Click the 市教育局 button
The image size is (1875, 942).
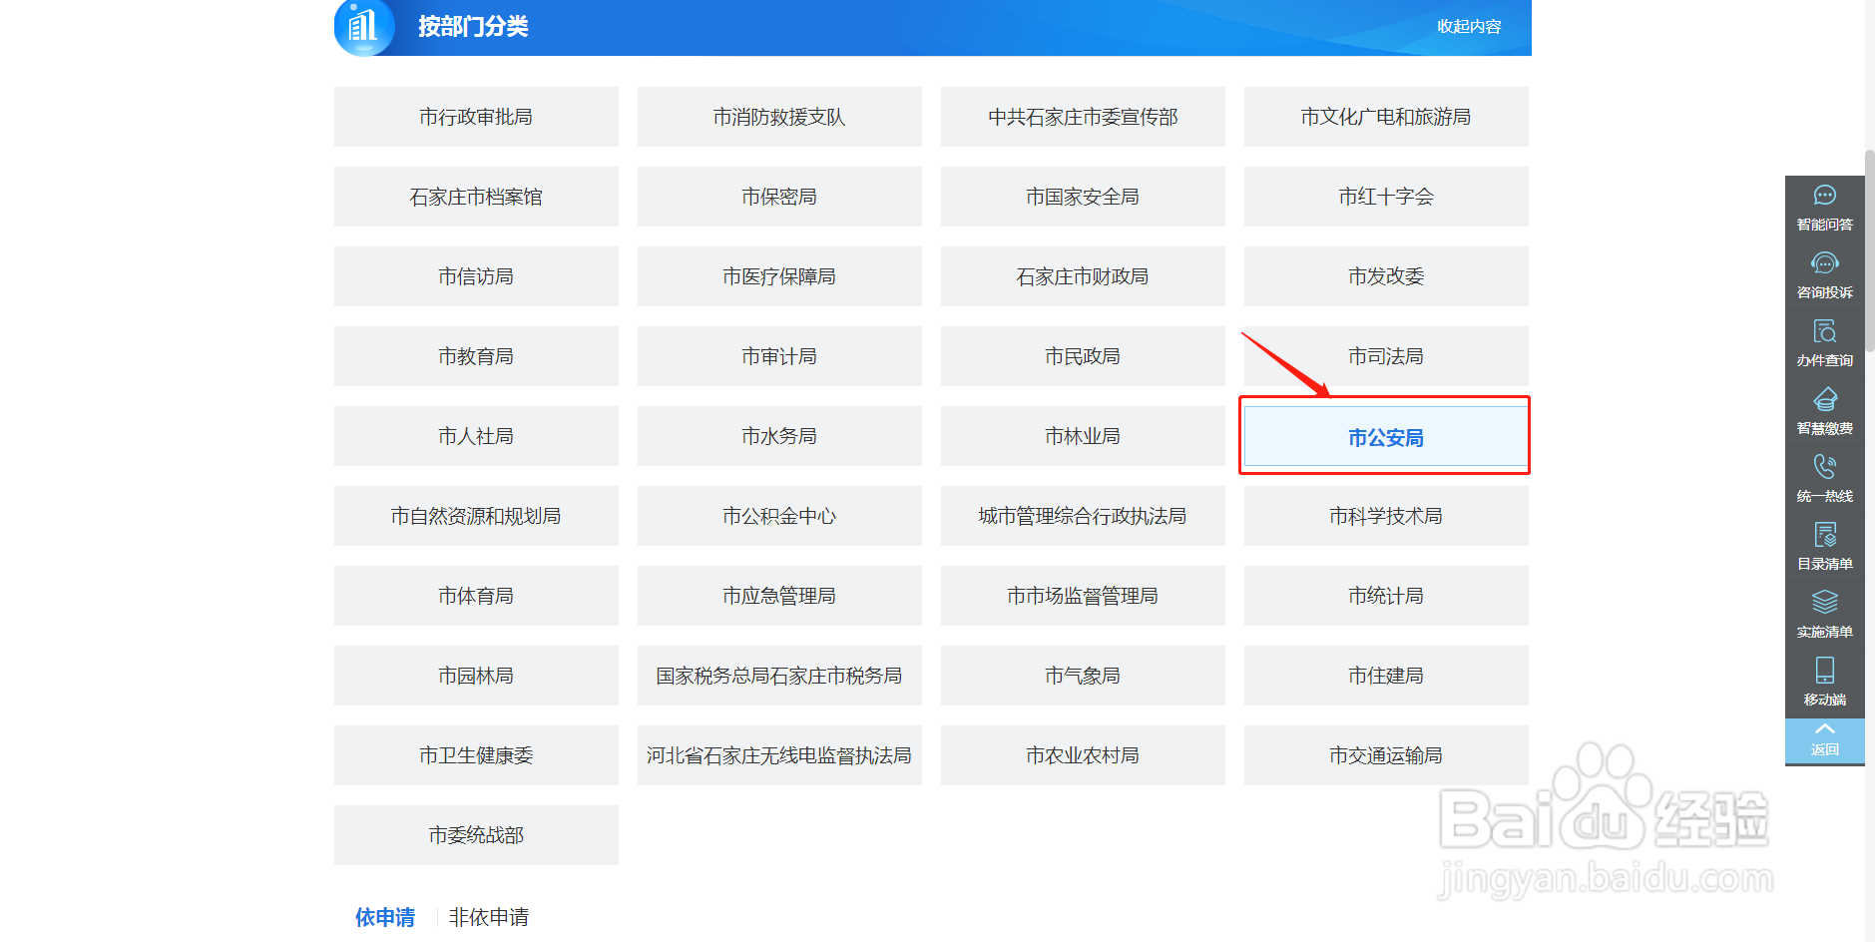(x=476, y=356)
